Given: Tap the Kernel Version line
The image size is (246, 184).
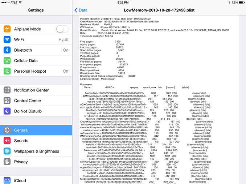Looking at the screenshot, I should [154, 30].
